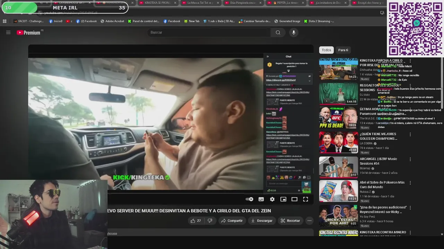Click the Descargar download button

click(x=262, y=221)
